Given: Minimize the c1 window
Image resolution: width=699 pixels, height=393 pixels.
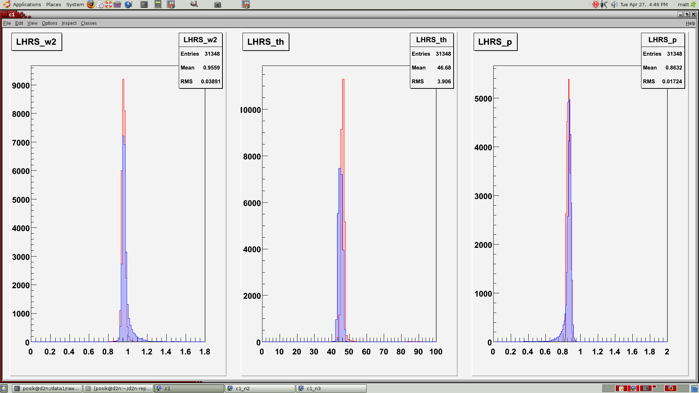Looking at the screenshot, I should [680, 14].
